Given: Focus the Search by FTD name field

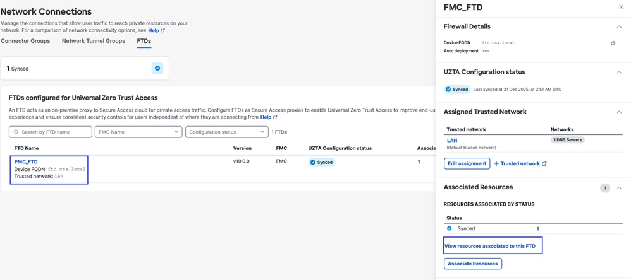Looking at the screenshot, I should pyautogui.click(x=51, y=132).
